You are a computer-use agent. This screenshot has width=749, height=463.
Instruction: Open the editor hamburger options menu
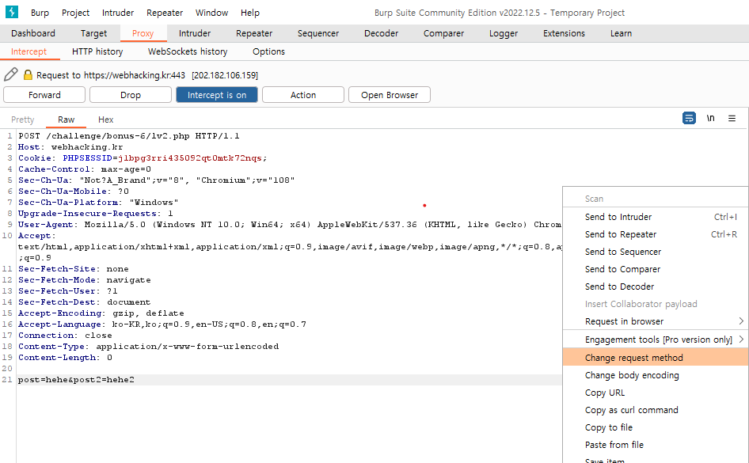(732, 118)
